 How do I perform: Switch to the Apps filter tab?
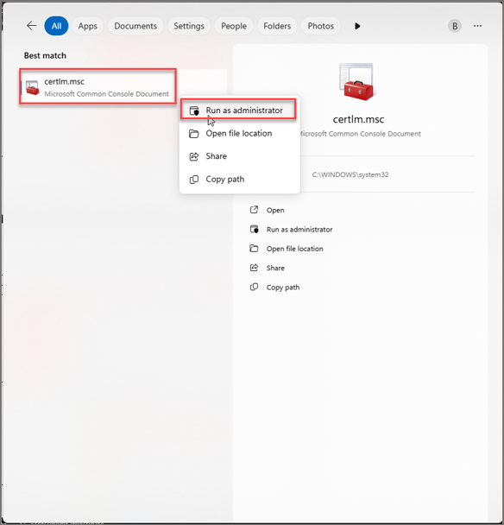(x=88, y=26)
